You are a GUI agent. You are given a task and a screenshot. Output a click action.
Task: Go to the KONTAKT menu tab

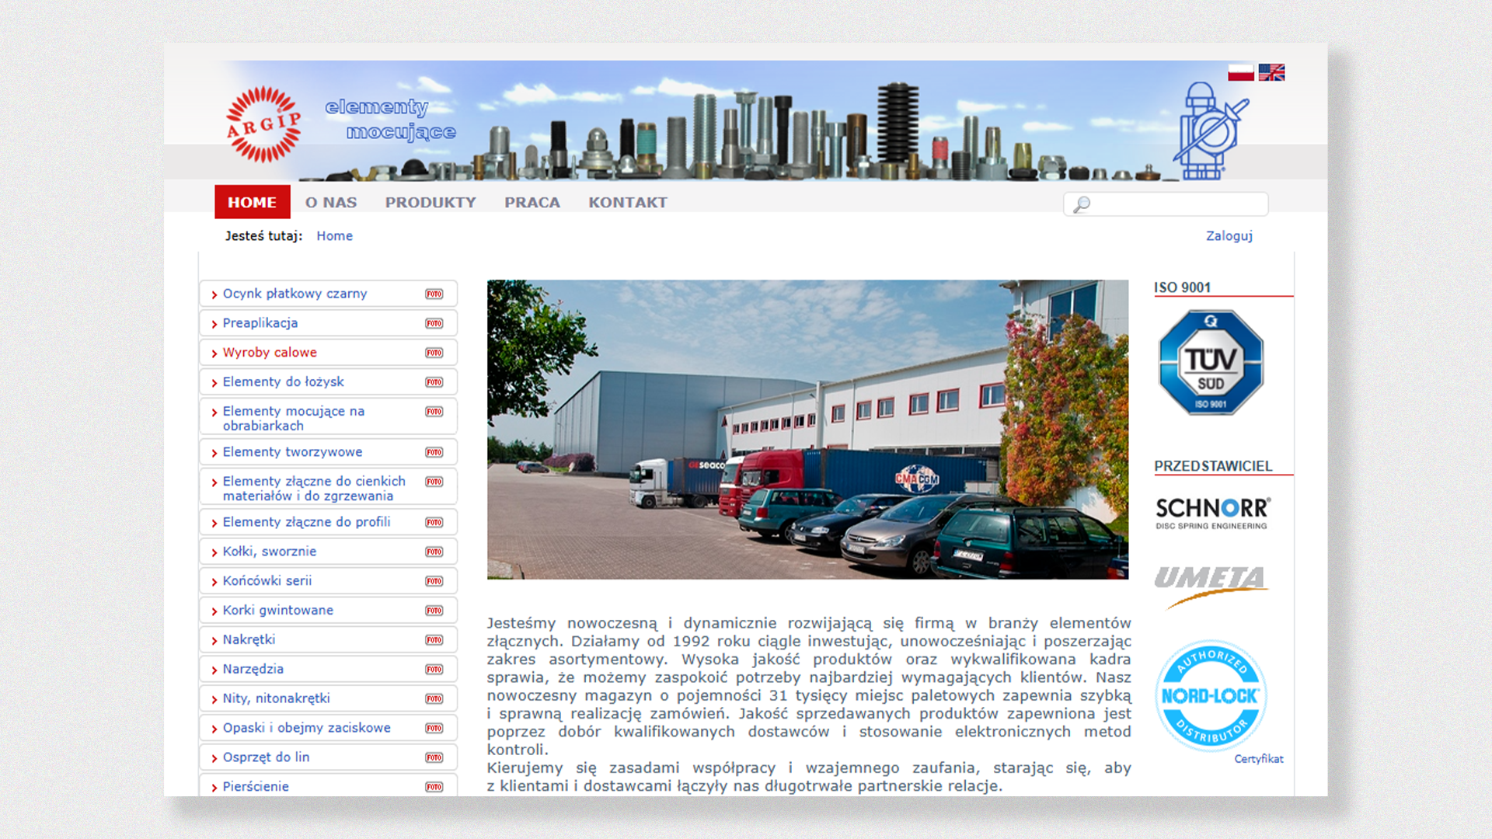627,202
